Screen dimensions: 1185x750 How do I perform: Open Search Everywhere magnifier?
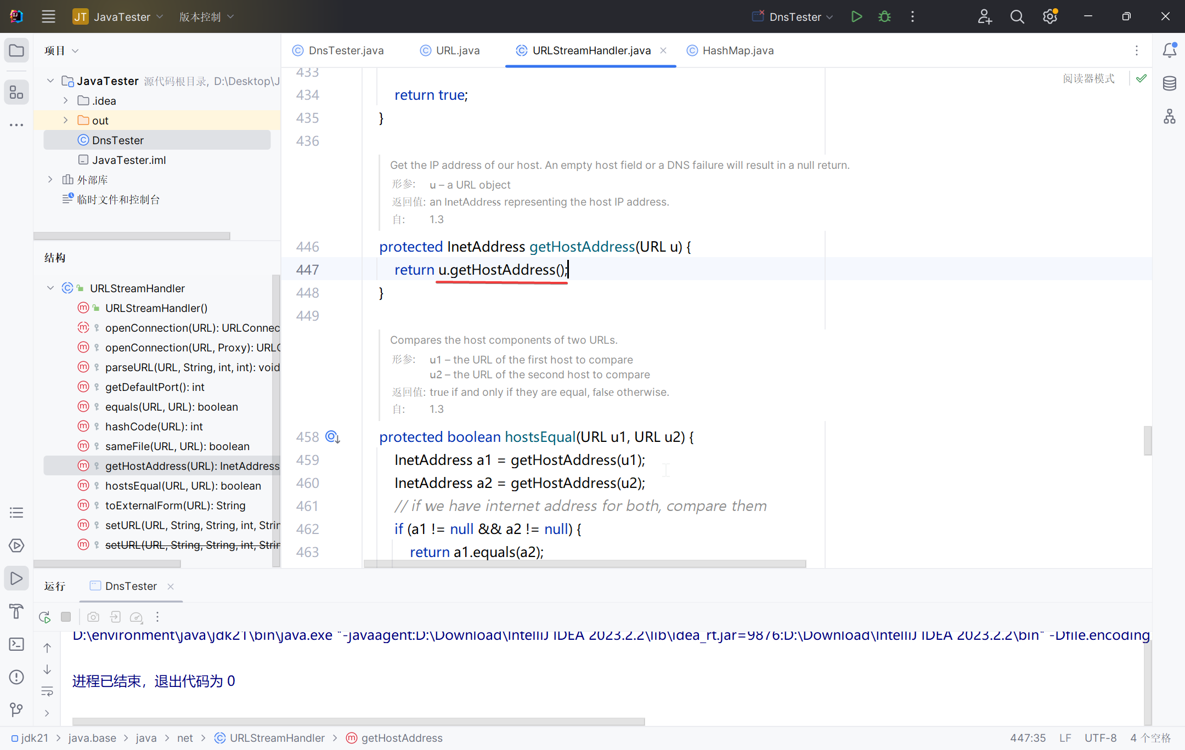(1017, 16)
